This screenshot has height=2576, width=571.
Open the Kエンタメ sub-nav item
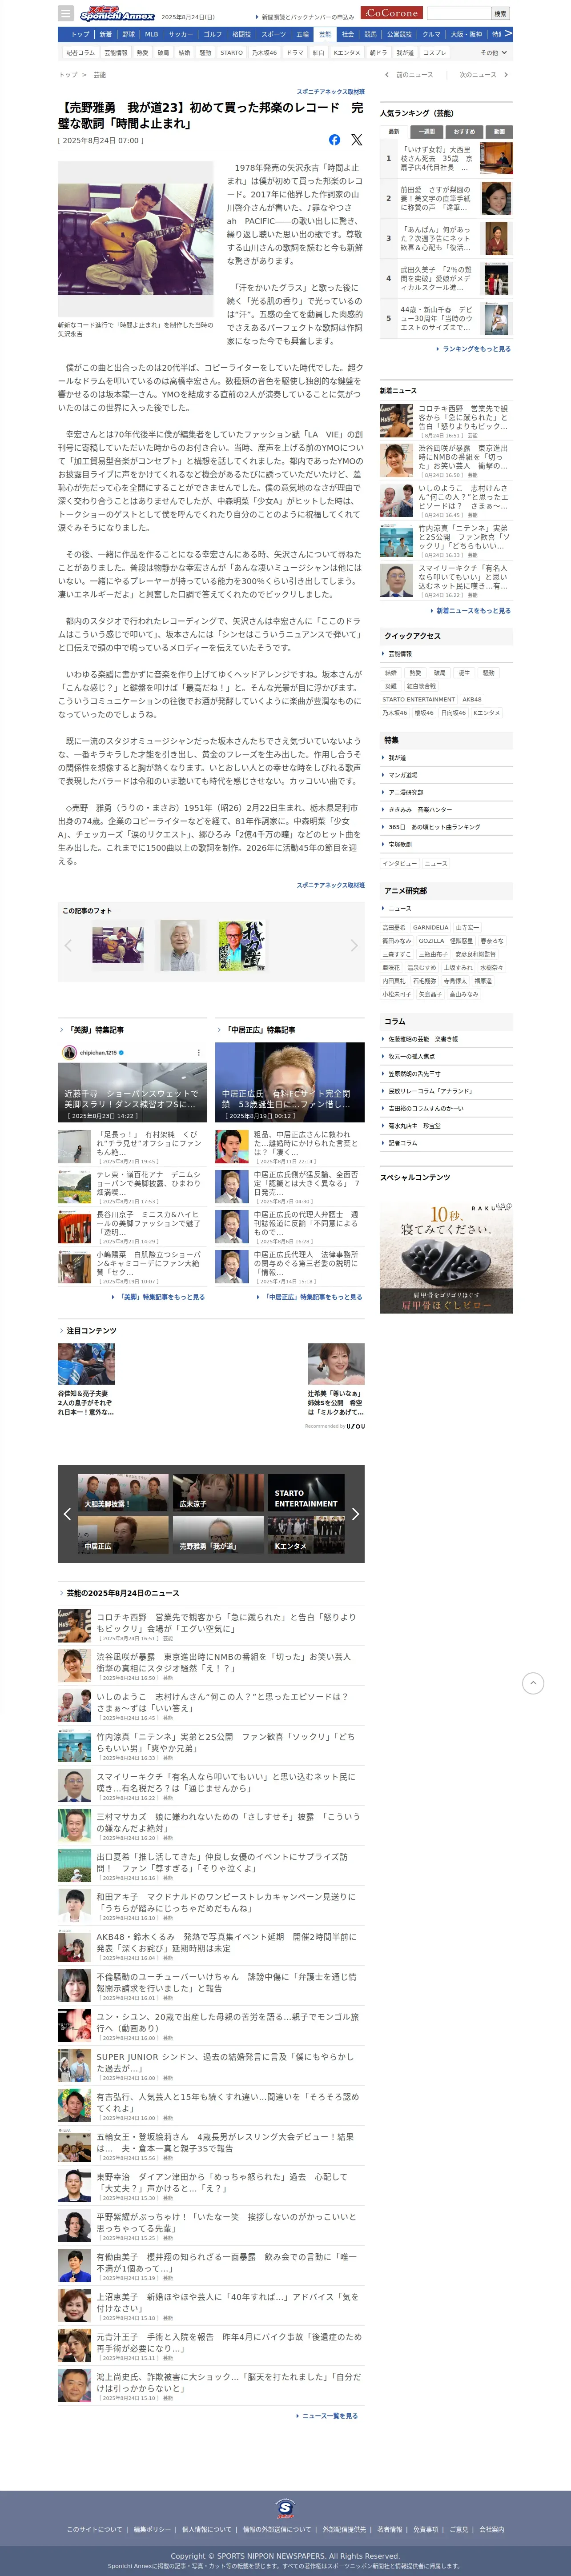point(347,52)
